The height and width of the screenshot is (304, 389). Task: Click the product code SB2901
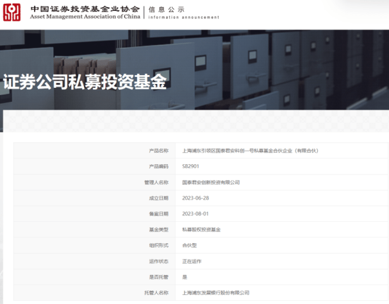pos(191,166)
